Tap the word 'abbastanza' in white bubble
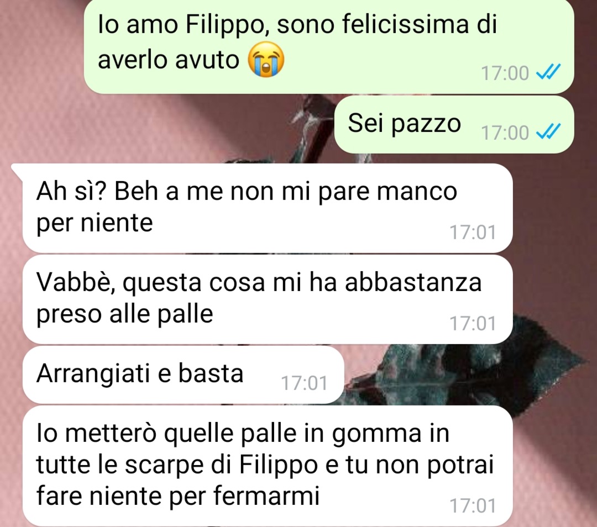Viewport: 597px width, 527px height. (x=413, y=282)
